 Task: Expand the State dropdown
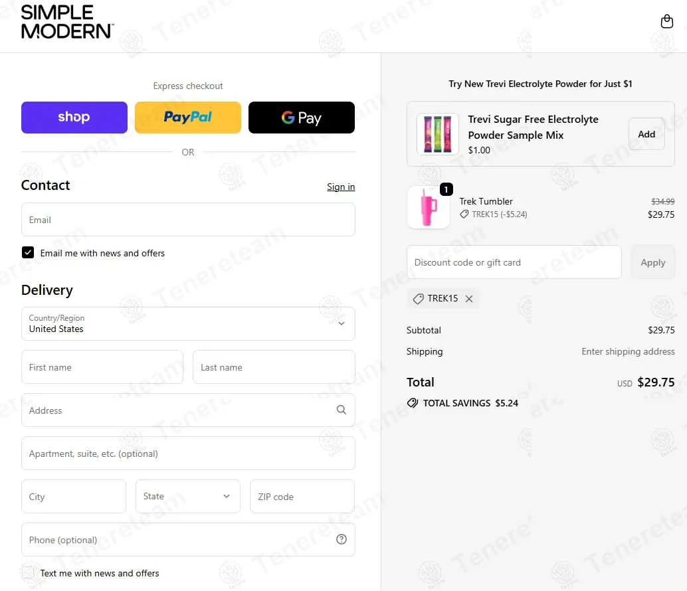(188, 497)
